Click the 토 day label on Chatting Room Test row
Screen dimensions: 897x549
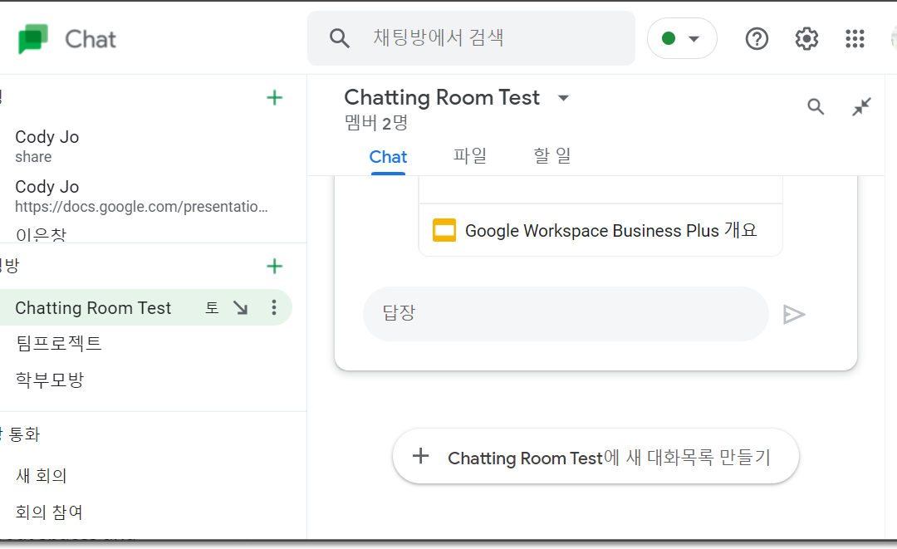[213, 307]
